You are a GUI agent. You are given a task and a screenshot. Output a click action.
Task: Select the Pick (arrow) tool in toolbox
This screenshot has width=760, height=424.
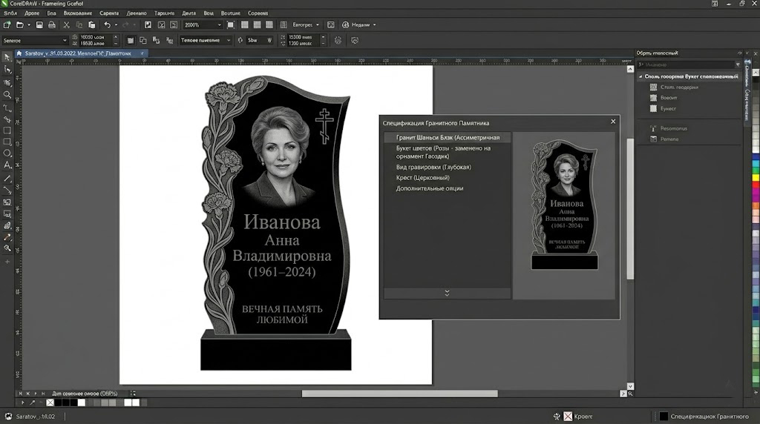pos(7,56)
